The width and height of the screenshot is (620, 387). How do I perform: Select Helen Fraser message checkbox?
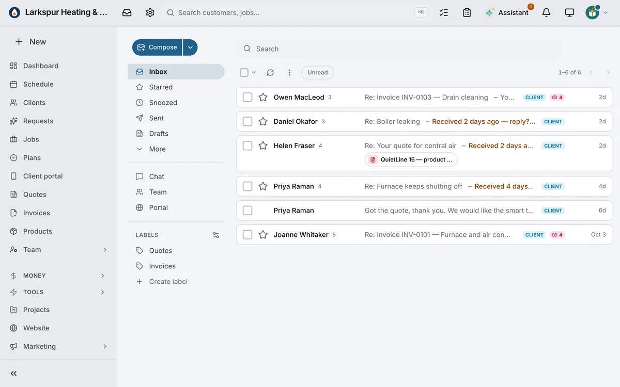pos(247,146)
